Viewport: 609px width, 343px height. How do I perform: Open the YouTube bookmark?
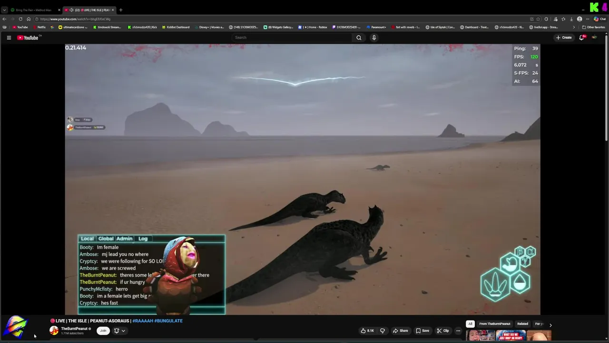(x=20, y=27)
